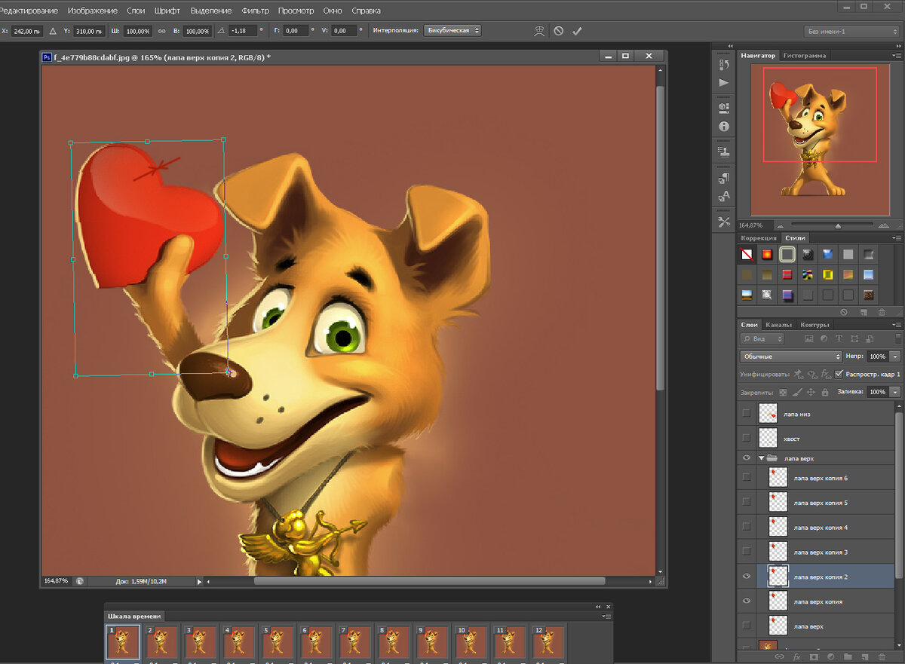Click the lock-all padlock icon in Layers

pos(825,393)
